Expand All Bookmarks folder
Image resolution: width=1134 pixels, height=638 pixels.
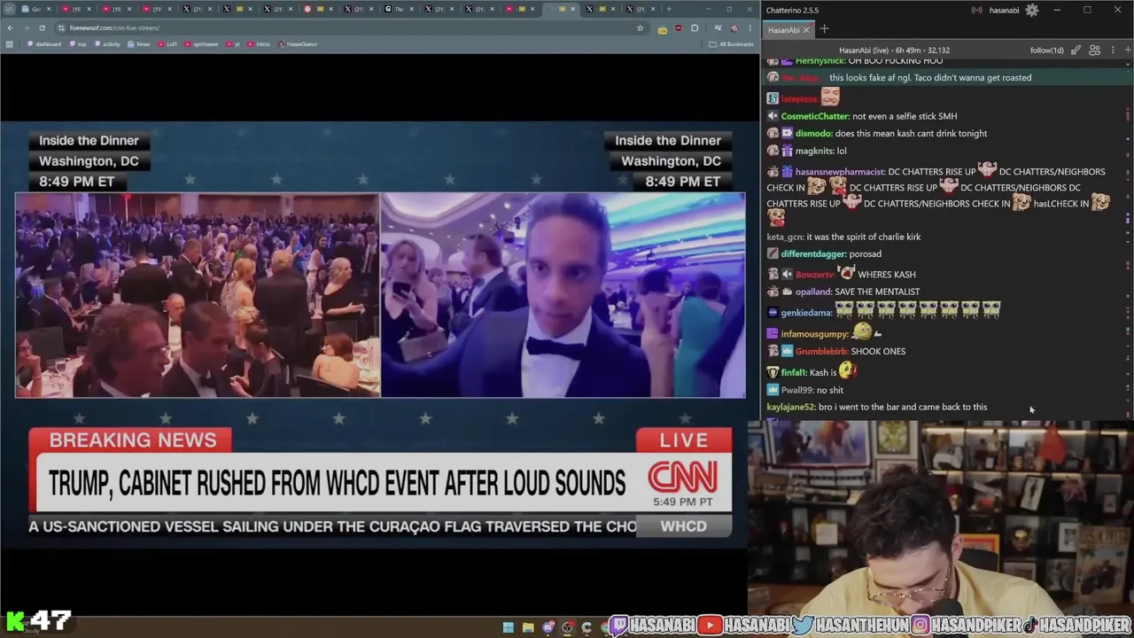(732, 44)
